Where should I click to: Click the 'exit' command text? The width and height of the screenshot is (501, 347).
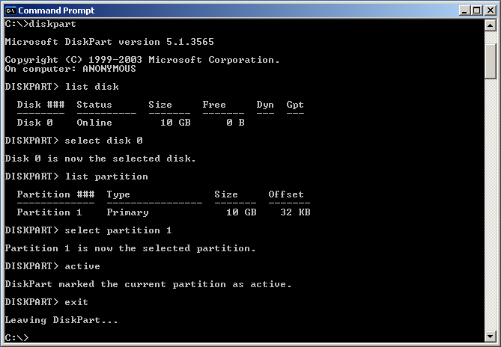coord(76,302)
